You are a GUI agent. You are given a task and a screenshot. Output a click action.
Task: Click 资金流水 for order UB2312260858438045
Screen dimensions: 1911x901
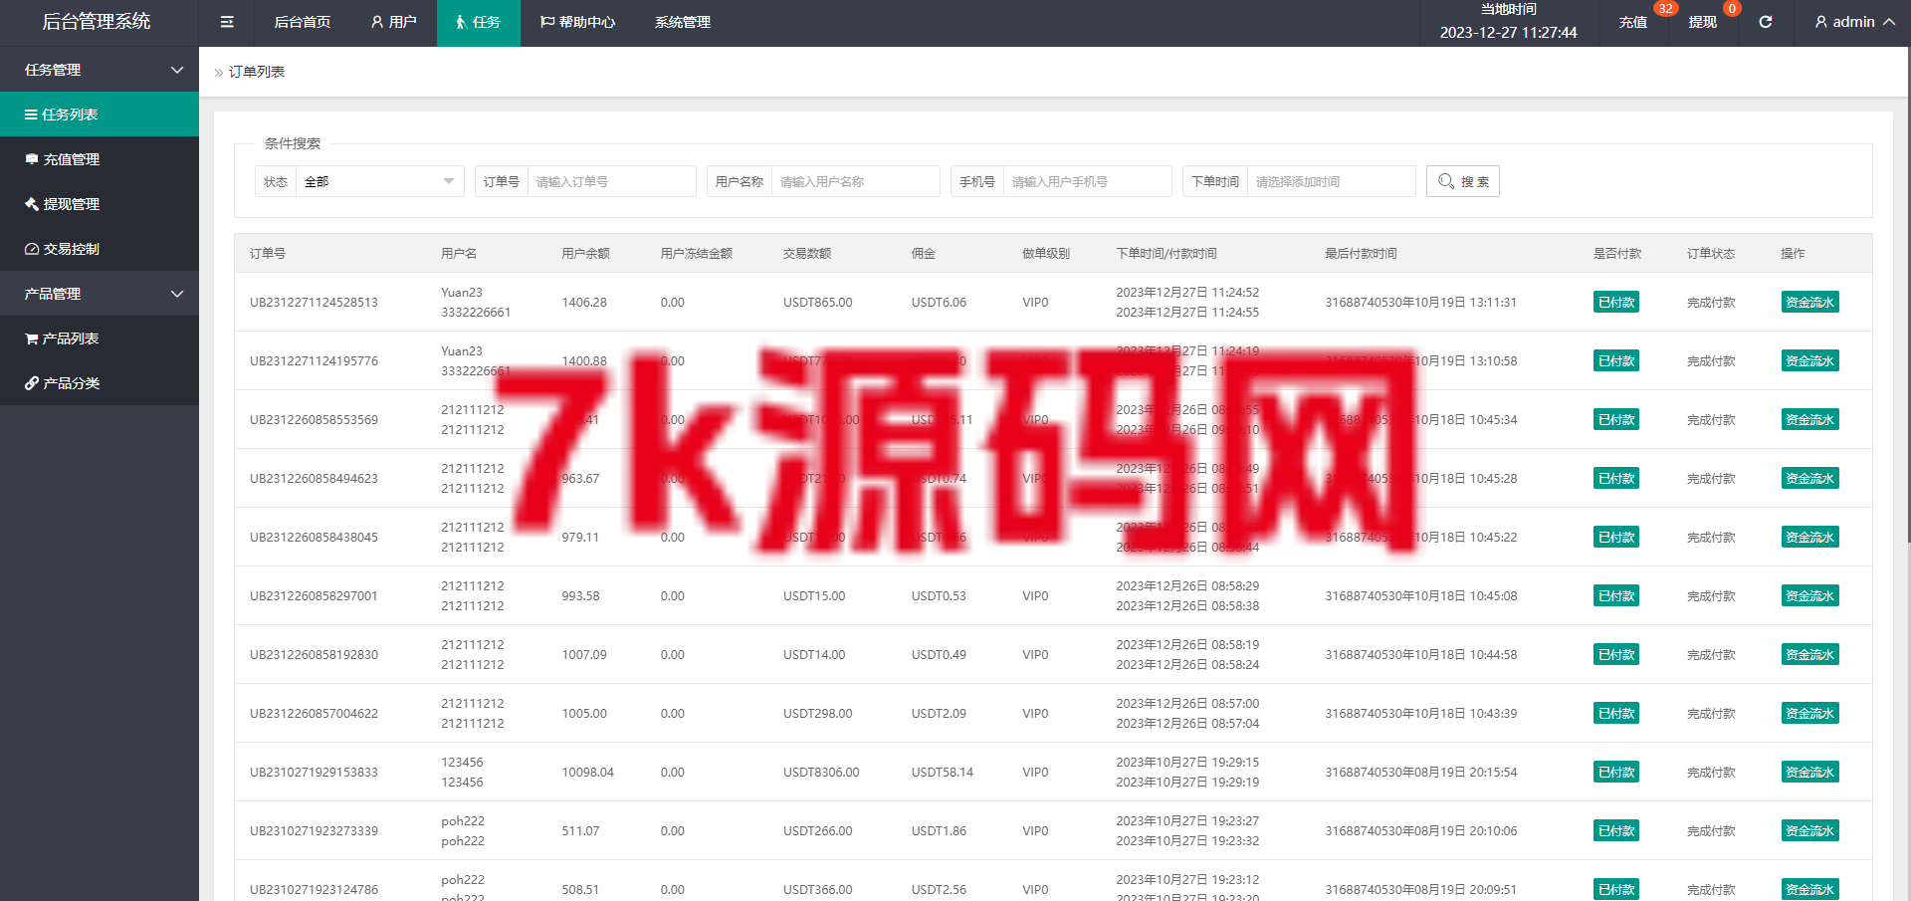(x=1809, y=537)
